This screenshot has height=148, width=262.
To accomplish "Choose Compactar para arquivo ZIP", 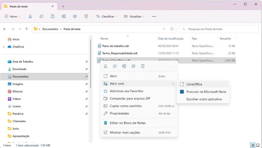I will 130,98.
